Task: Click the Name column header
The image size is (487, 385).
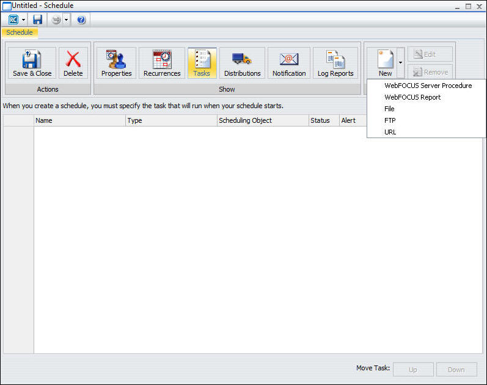Action: (x=79, y=120)
